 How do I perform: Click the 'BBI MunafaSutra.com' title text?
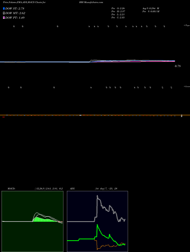91,2
